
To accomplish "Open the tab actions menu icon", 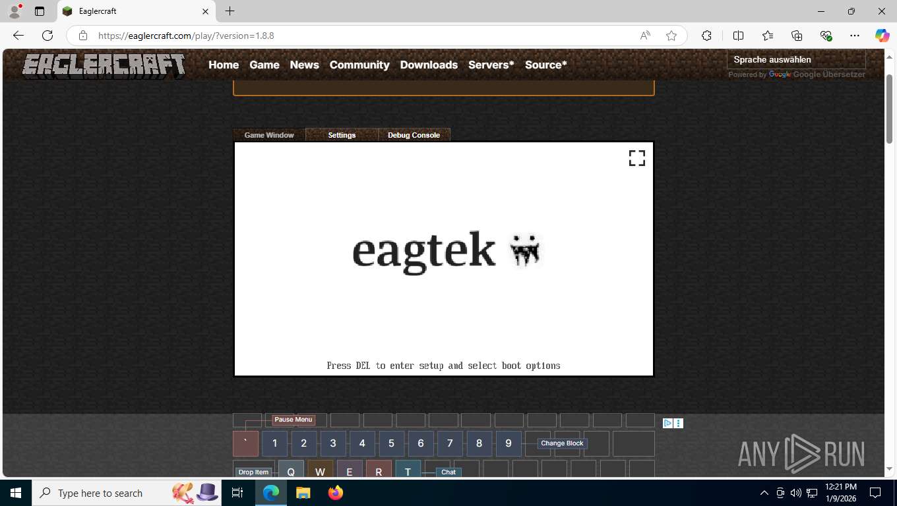I will [40, 11].
